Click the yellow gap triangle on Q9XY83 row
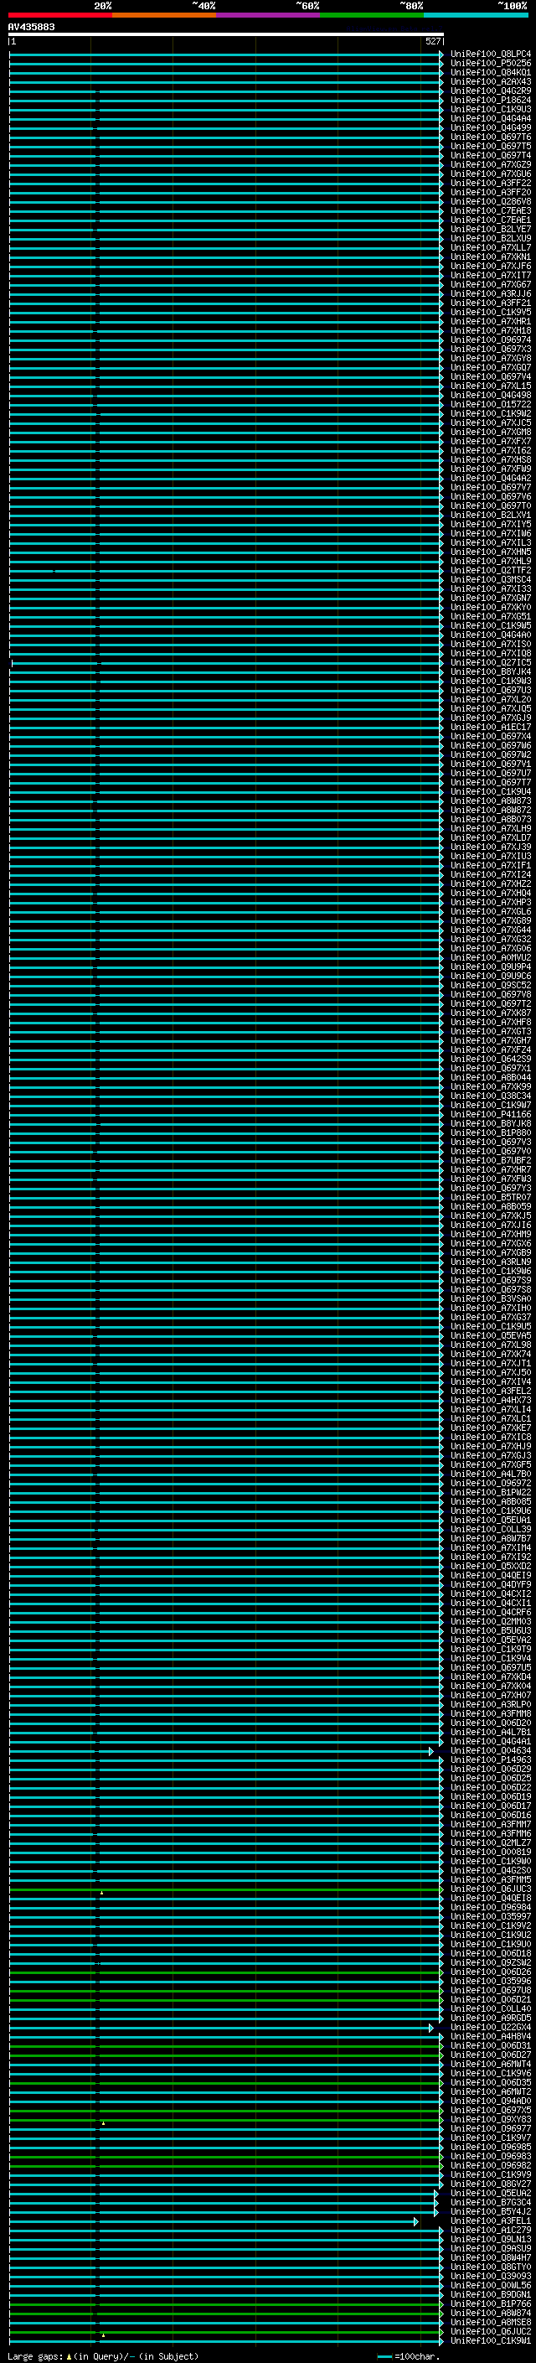 103,2122
